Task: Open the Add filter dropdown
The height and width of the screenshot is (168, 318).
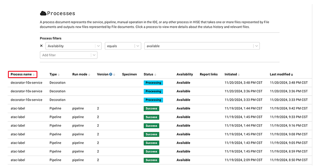Action: pyautogui.click(x=94, y=55)
